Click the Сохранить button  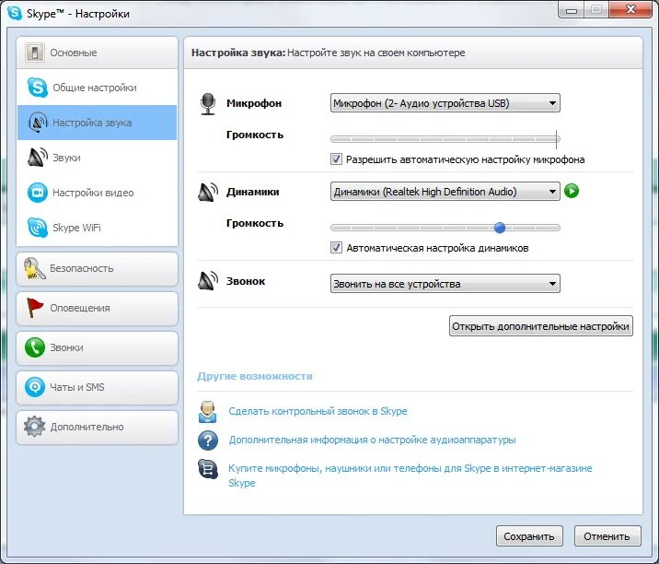click(x=529, y=536)
